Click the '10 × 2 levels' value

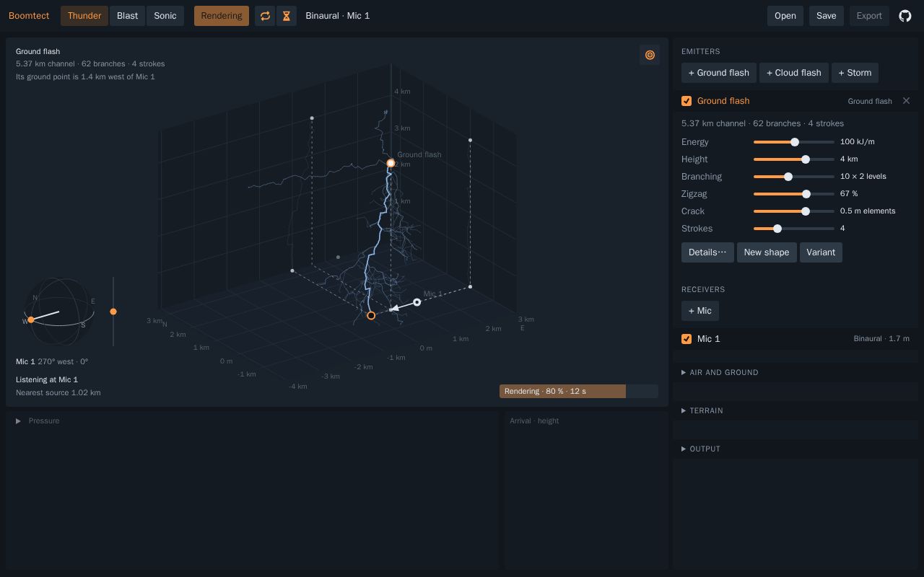click(x=863, y=177)
